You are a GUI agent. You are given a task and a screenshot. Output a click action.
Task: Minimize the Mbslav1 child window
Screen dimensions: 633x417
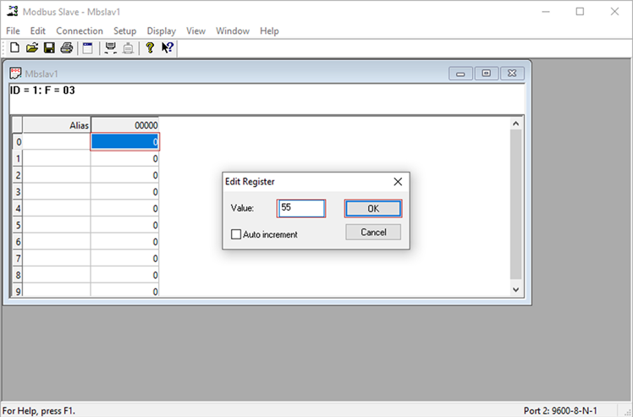click(460, 74)
